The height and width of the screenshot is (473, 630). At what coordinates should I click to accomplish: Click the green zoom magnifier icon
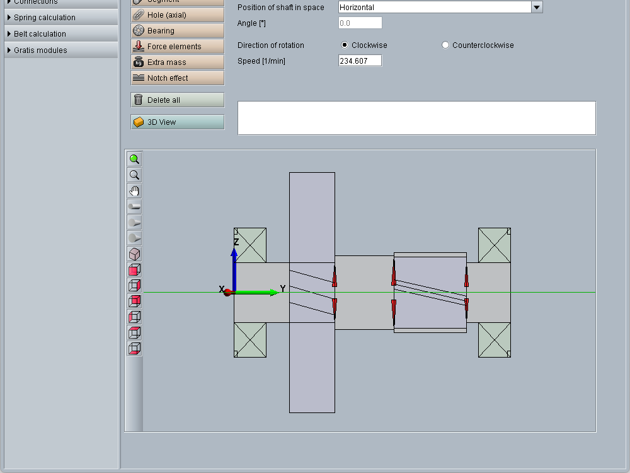pyautogui.click(x=134, y=160)
